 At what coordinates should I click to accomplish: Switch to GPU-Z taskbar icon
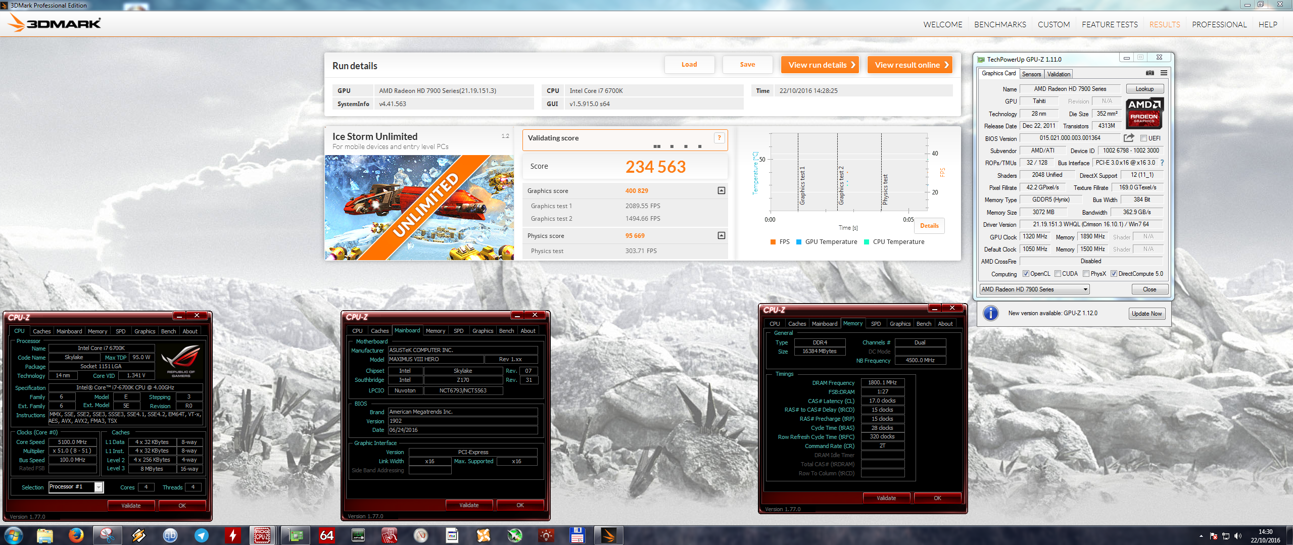296,535
